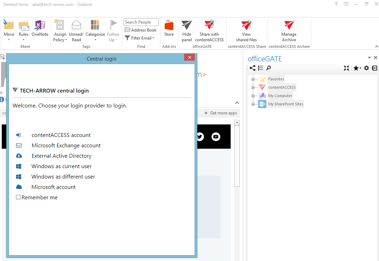The width and height of the screenshot is (379, 261).
Task: Expand the contentACCESS tree node
Action: [x=253, y=87]
